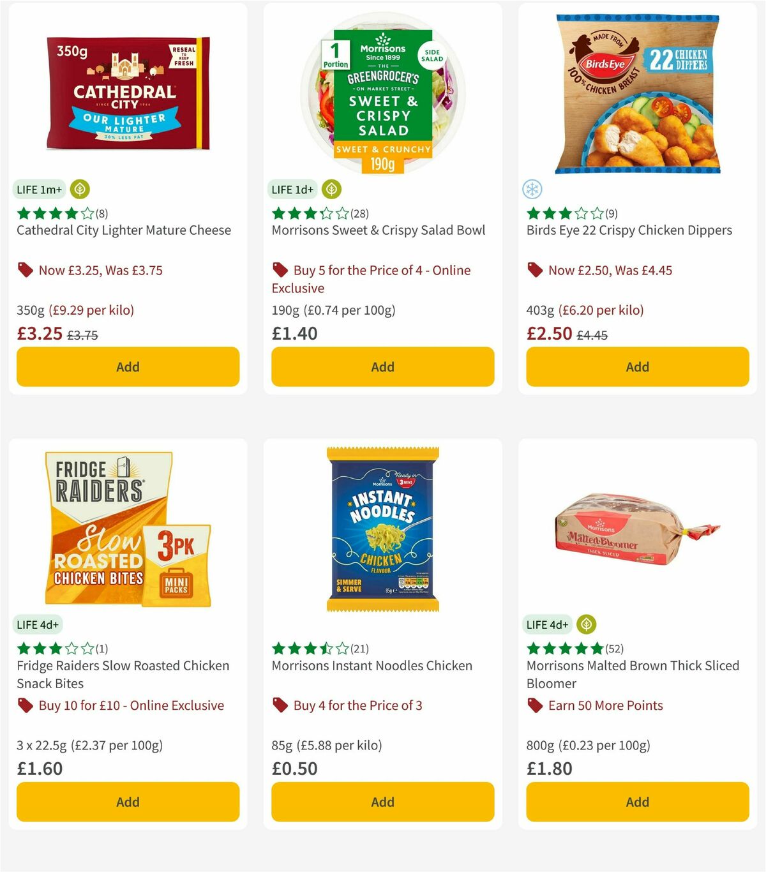Click the tag icon on Earn 50 More Points
Image resolution: width=766 pixels, height=872 pixels.
tap(535, 705)
